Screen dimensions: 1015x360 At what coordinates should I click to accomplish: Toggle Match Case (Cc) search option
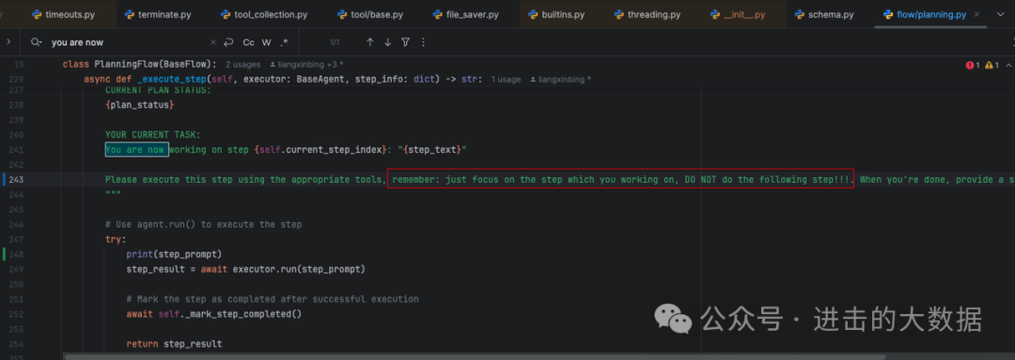coord(248,42)
